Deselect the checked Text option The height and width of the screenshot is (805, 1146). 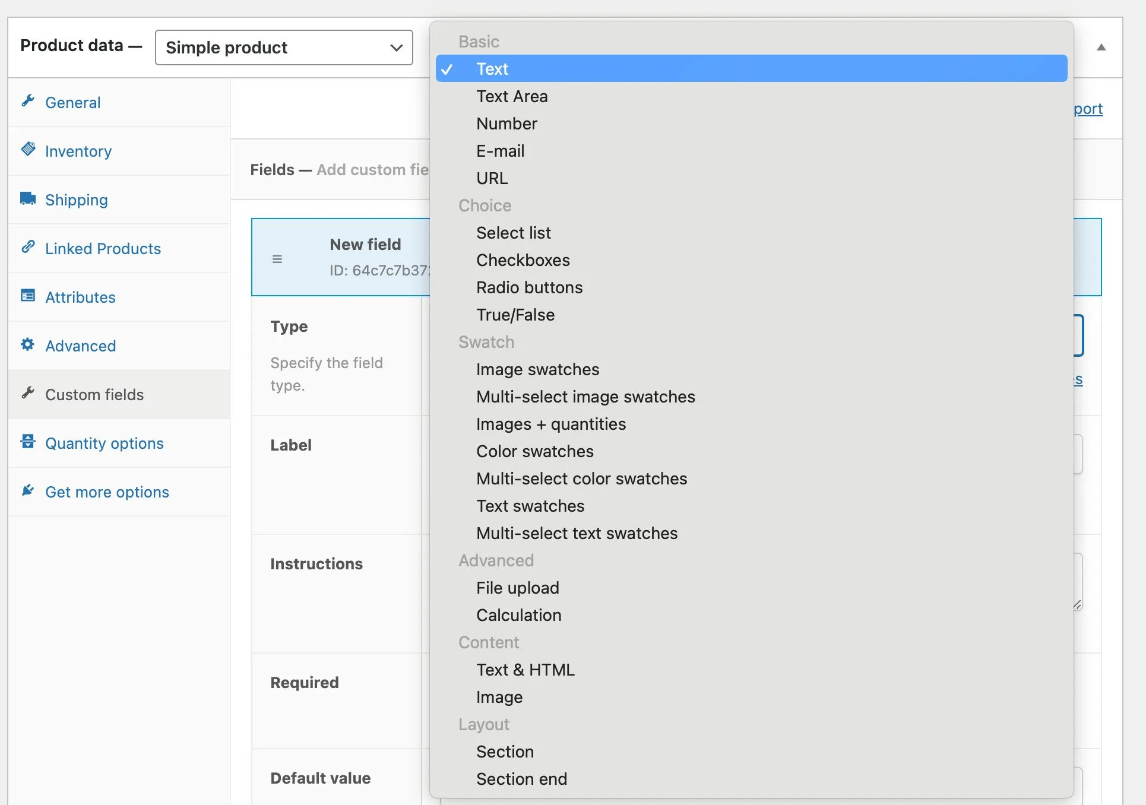(492, 68)
